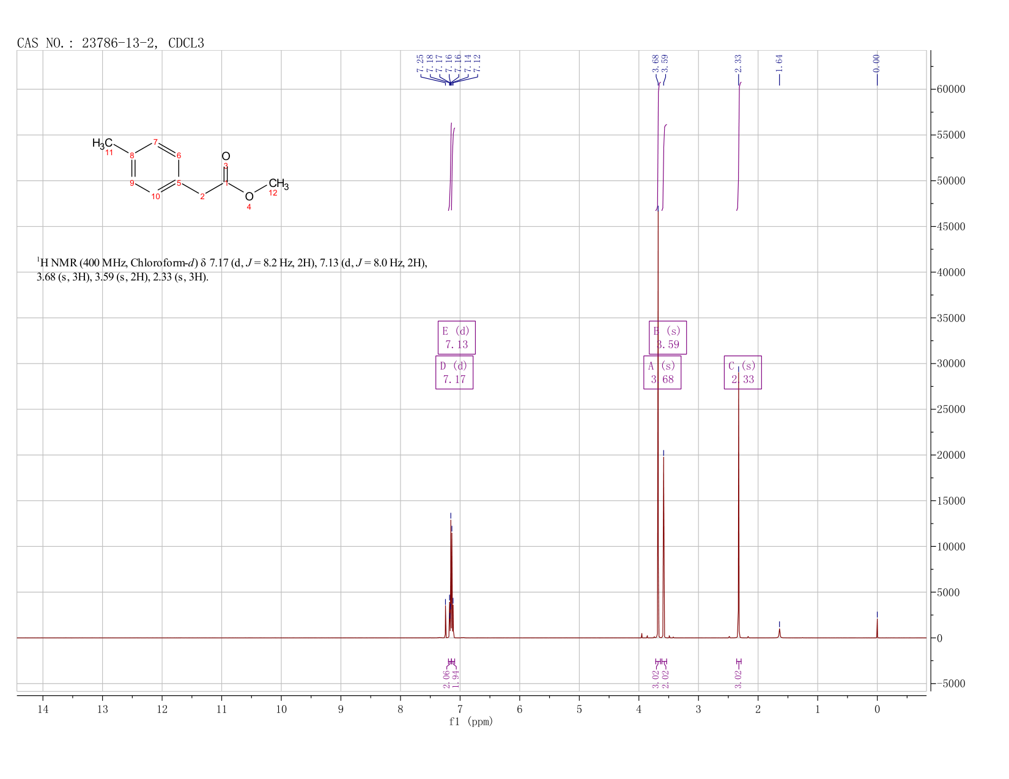Image resolution: width=1009 pixels, height=779 pixels.
Task: Click peak label 7.25 at top
Action: click(x=420, y=63)
